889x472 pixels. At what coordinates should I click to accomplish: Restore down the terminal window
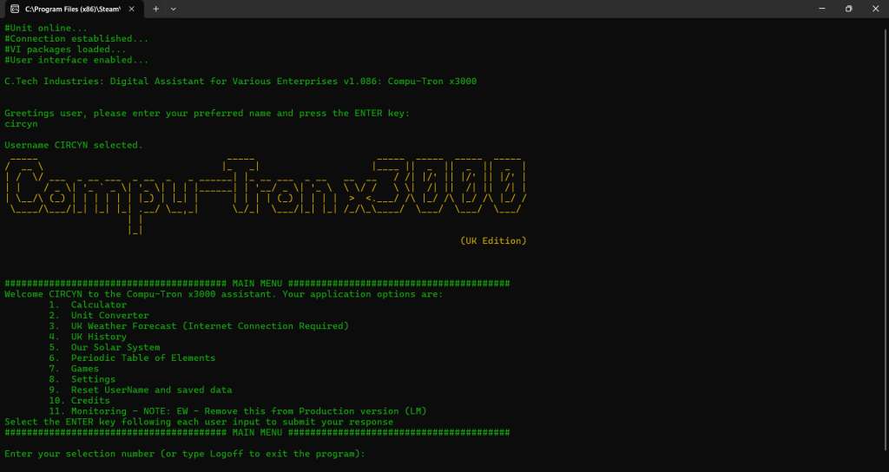tap(848, 9)
